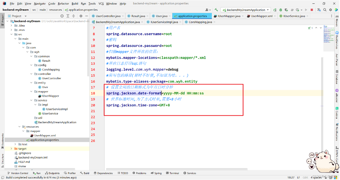The height and width of the screenshot is (180, 340).
Task: Open the Version Control tool window
Action: point(18,173)
